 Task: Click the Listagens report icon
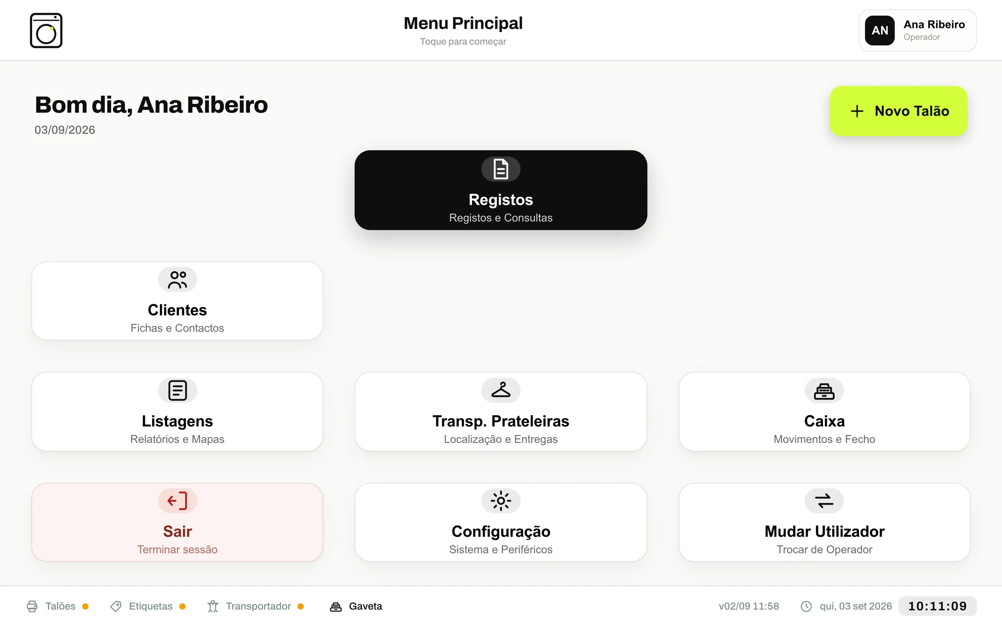pyautogui.click(x=177, y=391)
